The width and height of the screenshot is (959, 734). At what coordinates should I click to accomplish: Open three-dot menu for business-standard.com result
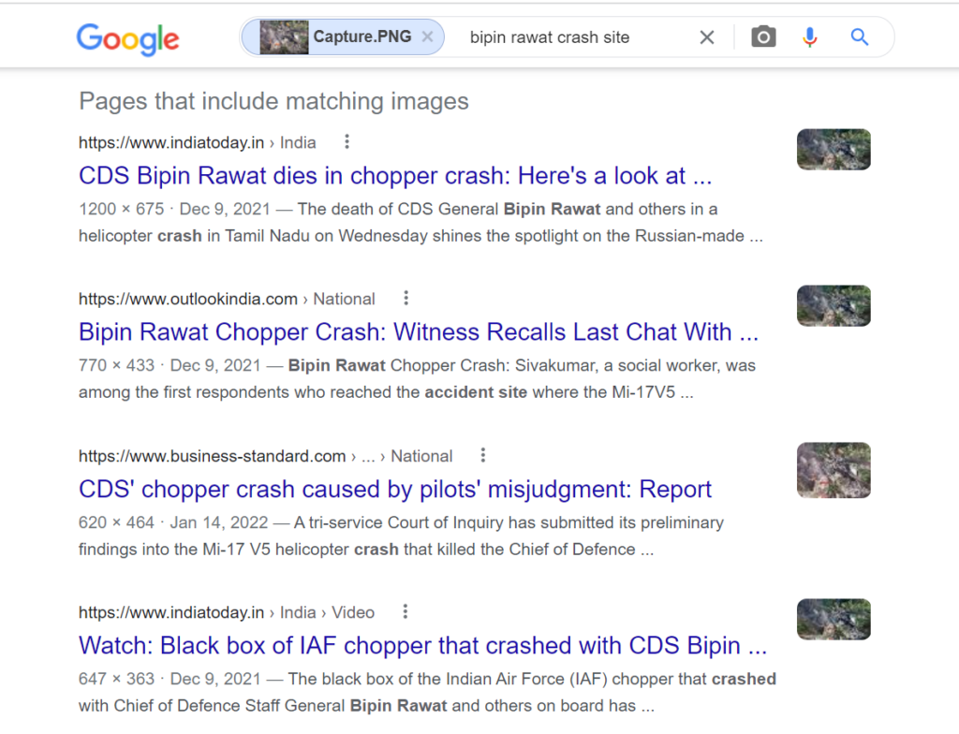coord(483,456)
